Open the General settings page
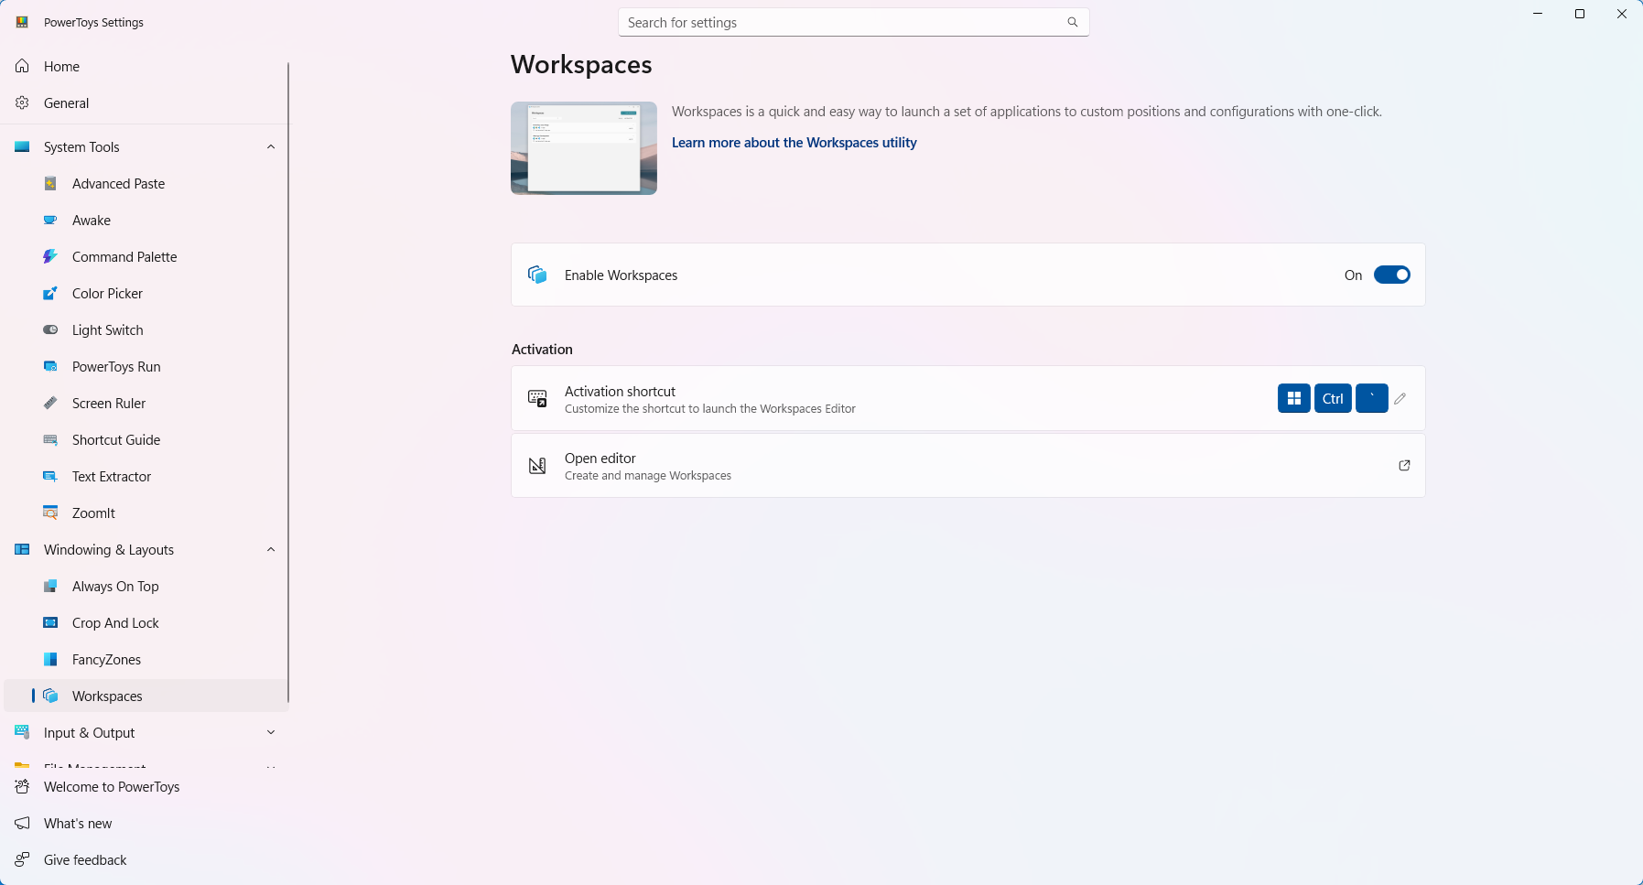 (x=145, y=103)
